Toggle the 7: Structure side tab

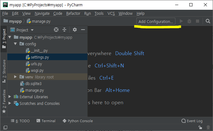tap(4, 71)
